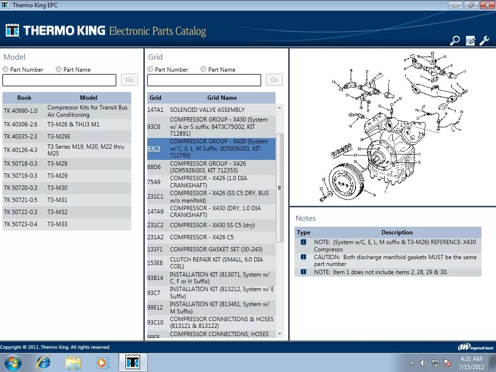Click info icon beside CAUTION discharge manifold note
Screen dimensions: 496x372
tap(303, 257)
